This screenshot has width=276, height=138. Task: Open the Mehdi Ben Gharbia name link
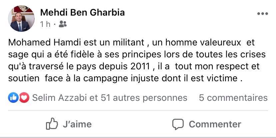pyautogui.click(x=82, y=13)
